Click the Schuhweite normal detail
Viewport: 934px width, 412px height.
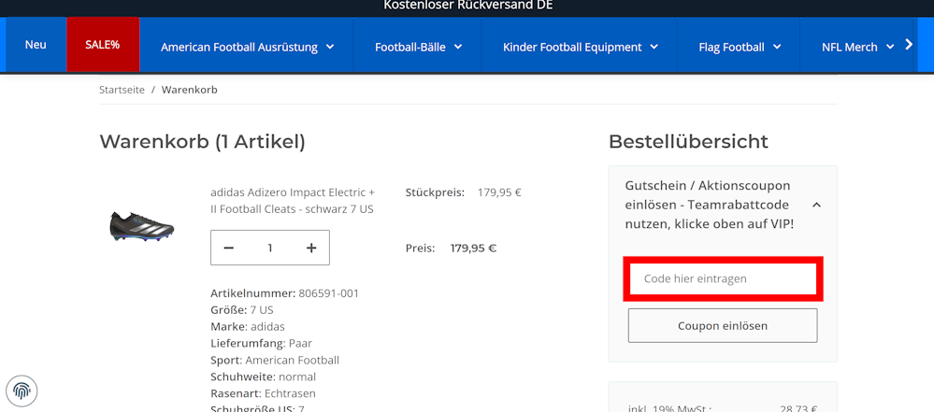coord(263,376)
